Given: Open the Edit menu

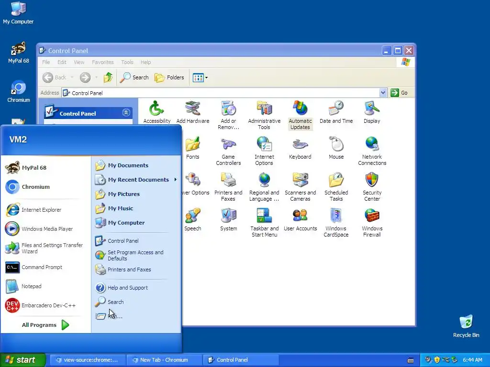Looking at the screenshot, I should [62, 62].
